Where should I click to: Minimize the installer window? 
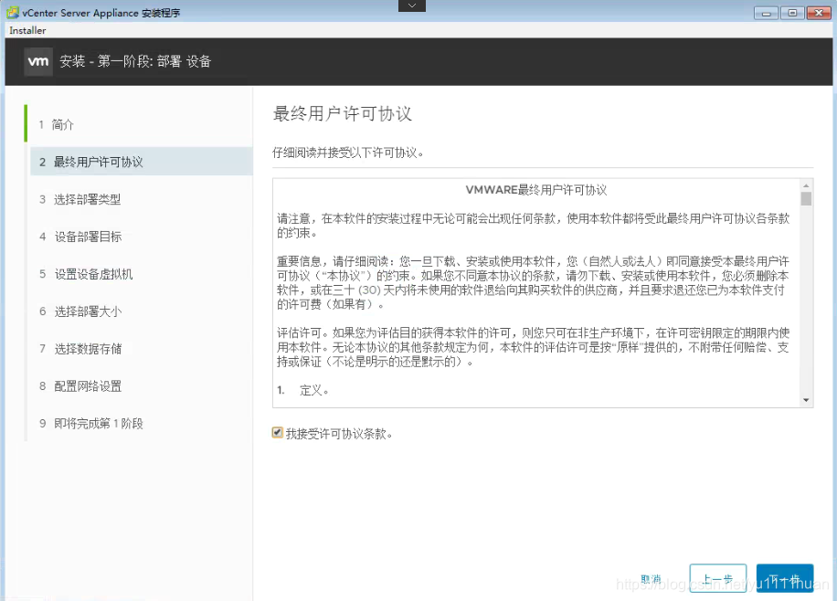766,13
